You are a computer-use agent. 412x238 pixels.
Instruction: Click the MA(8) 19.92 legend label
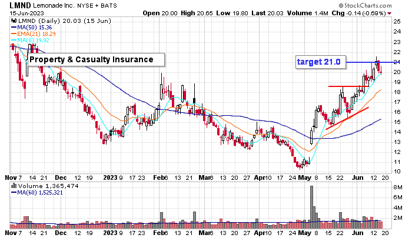[x=33, y=41]
